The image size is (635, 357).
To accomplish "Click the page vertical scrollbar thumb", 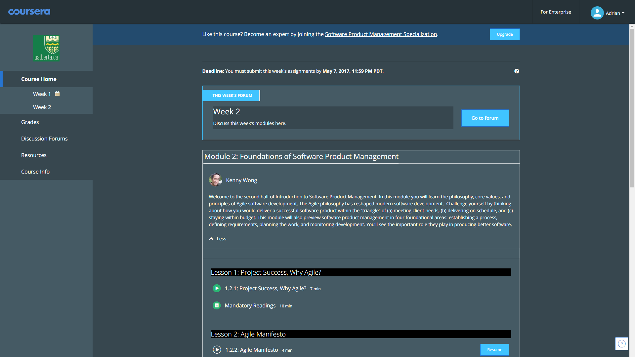I will pos(632,108).
